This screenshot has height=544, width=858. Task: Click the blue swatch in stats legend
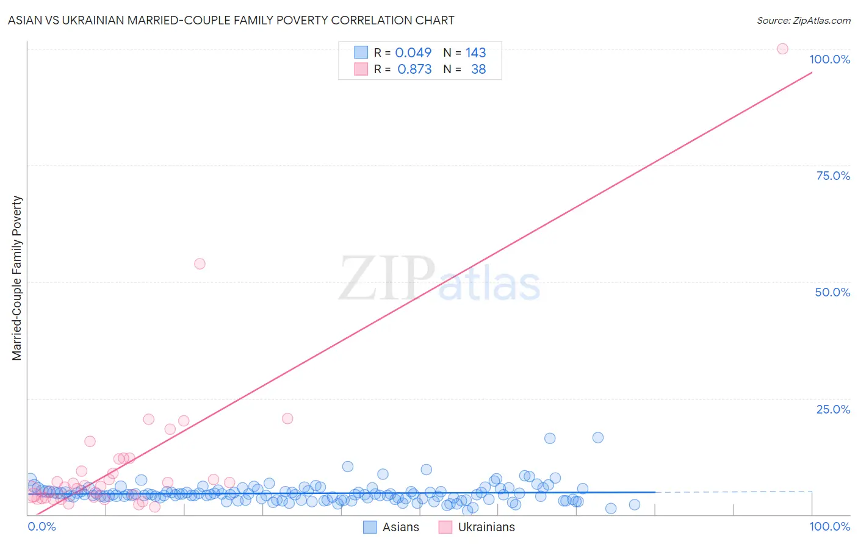tap(361, 52)
